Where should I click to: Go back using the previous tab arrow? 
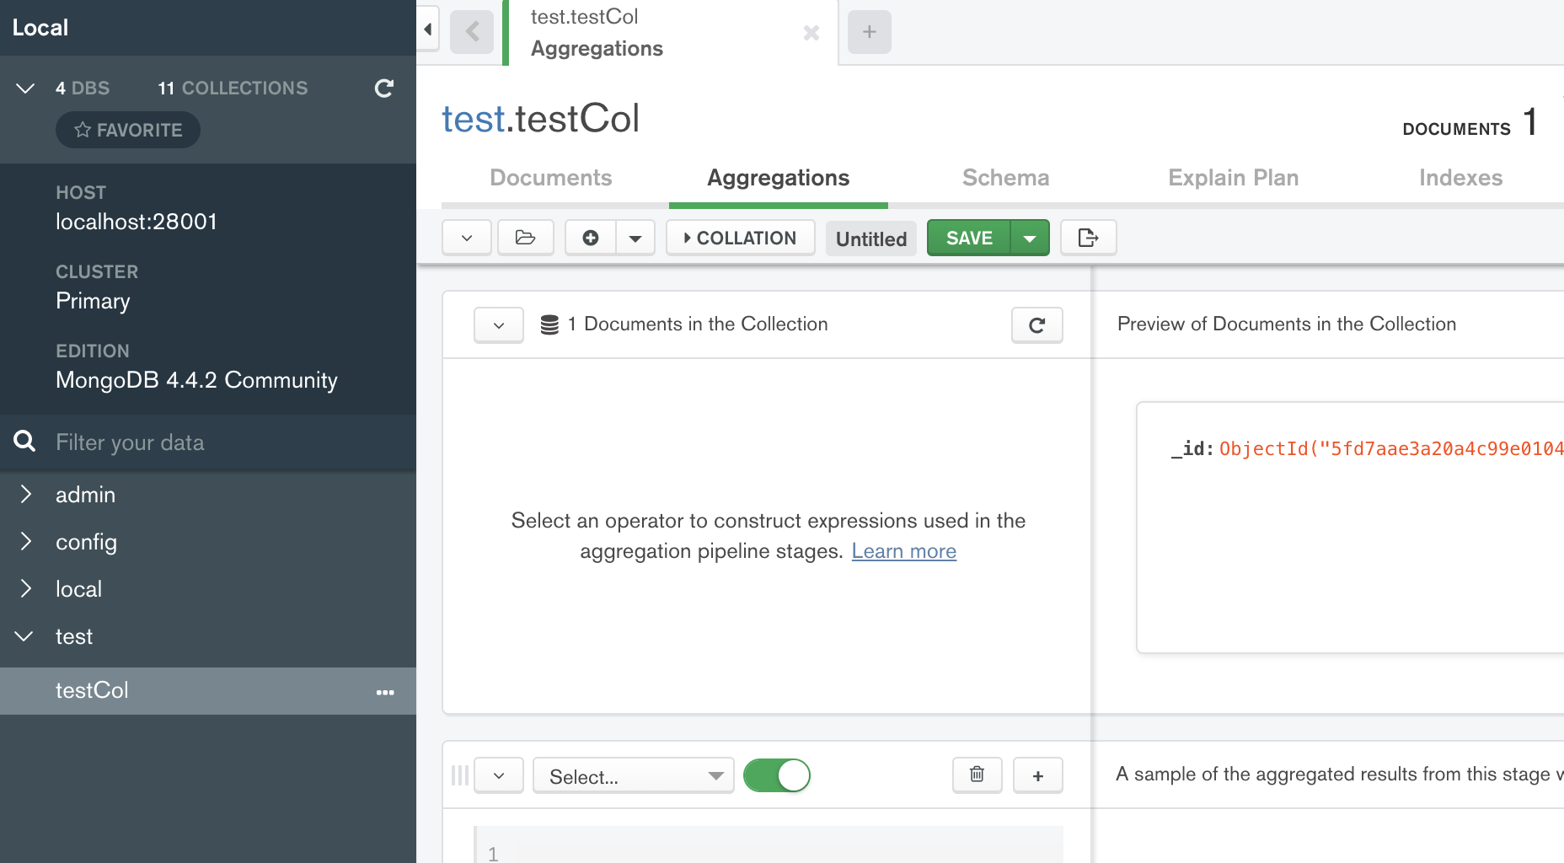click(472, 32)
